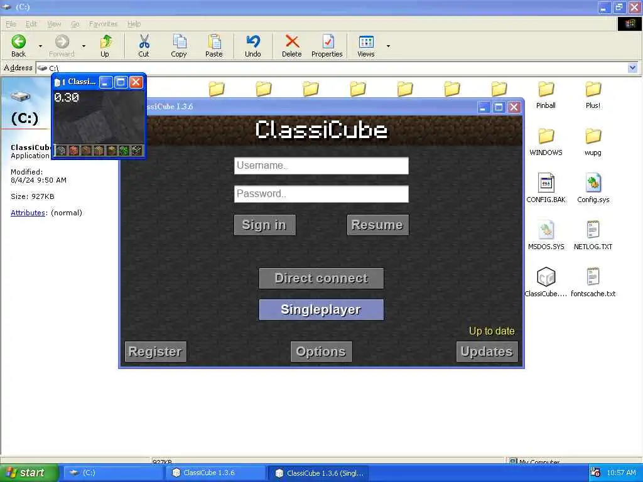The width and height of the screenshot is (643, 482).
Task: Pick the green leaves block in game hotbar
Action: (124, 151)
